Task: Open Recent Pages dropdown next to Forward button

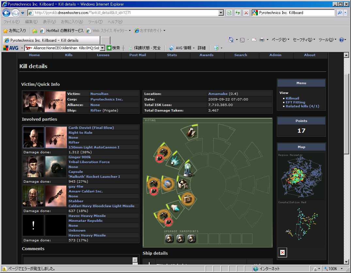Action: pos(23,13)
